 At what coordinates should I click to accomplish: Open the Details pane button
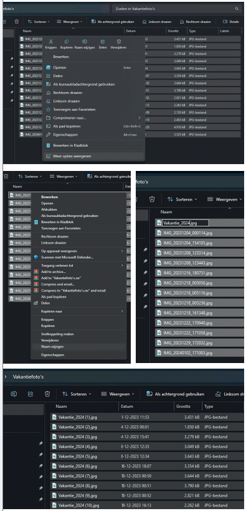230,22
